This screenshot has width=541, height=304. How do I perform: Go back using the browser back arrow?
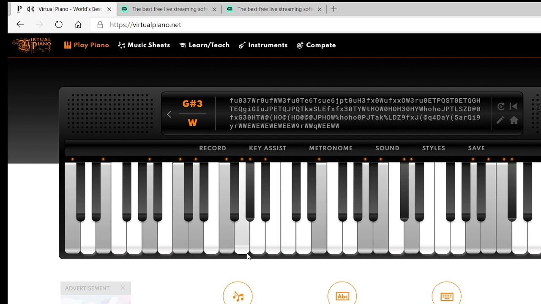20,24
